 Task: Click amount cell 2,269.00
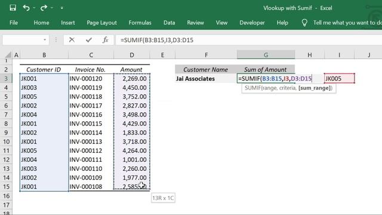point(132,78)
